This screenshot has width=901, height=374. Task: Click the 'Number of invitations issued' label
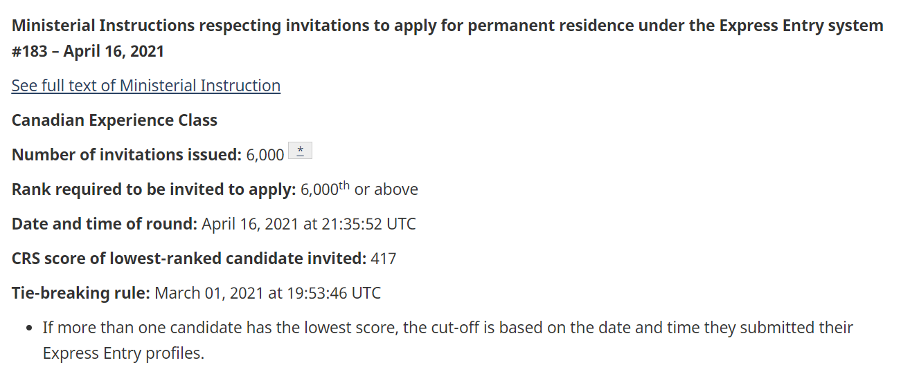point(126,155)
